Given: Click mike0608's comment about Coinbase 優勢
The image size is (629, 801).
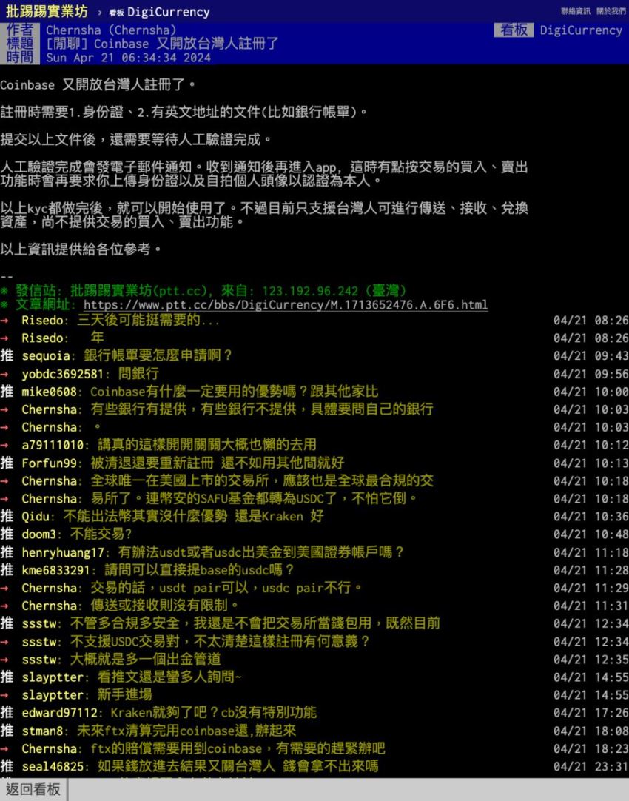Looking at the screenshot, I should pyautogui.click(x=235, y=392).
